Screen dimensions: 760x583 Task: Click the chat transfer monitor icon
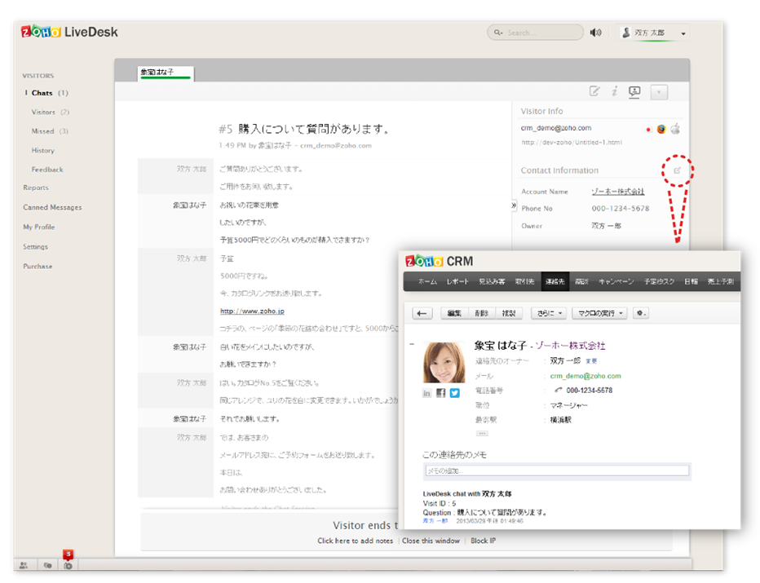coord(634,91)
